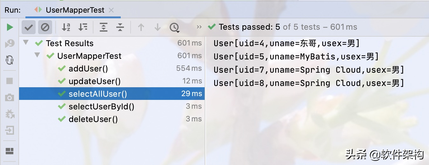Select the deleteUser() test result
This screenshot has width=429, height=165.
click(93, 119)
